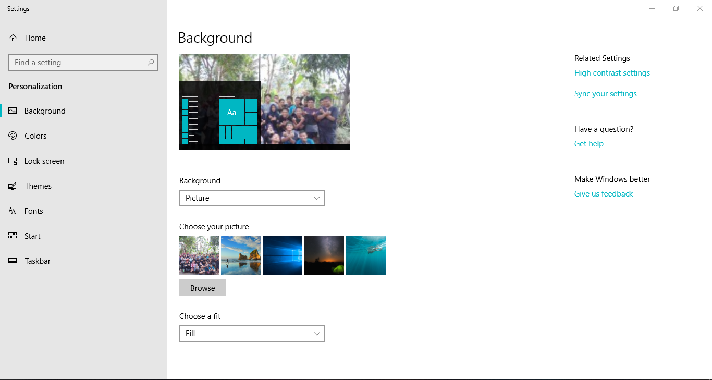This screenshot has width=712, height=380.
Task: Click the Browse button
Action: pos(203,288)
